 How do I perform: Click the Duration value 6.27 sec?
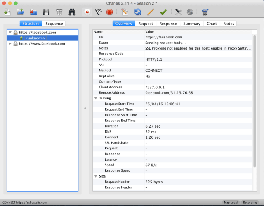click(153, 126)
